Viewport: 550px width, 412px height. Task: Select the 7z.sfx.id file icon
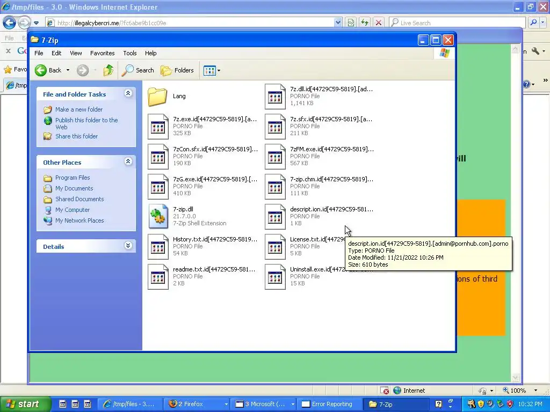(275, 127)
